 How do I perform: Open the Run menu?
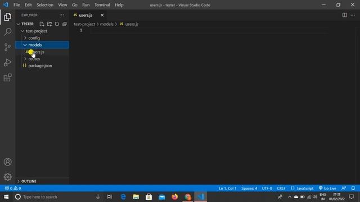(x=86, y=5)
